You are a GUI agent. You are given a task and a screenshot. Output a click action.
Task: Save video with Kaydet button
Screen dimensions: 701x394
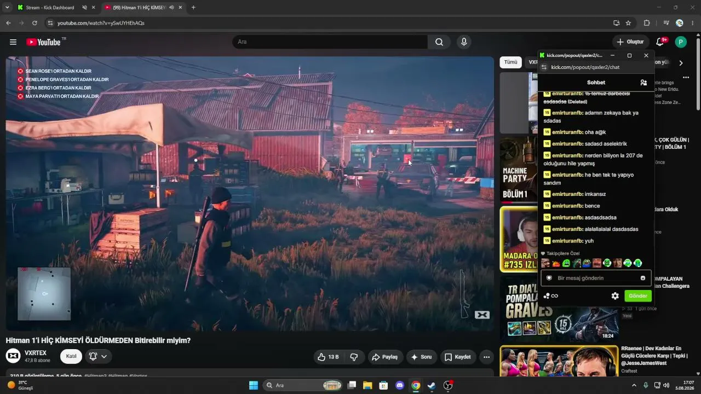coord(458,357)
